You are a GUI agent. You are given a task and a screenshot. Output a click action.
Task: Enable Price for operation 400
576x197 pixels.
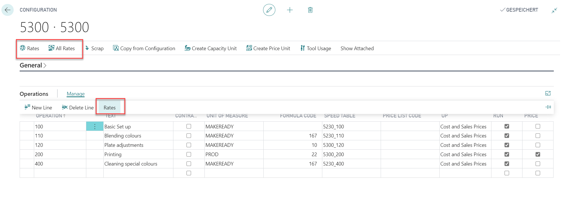(538, 164)
